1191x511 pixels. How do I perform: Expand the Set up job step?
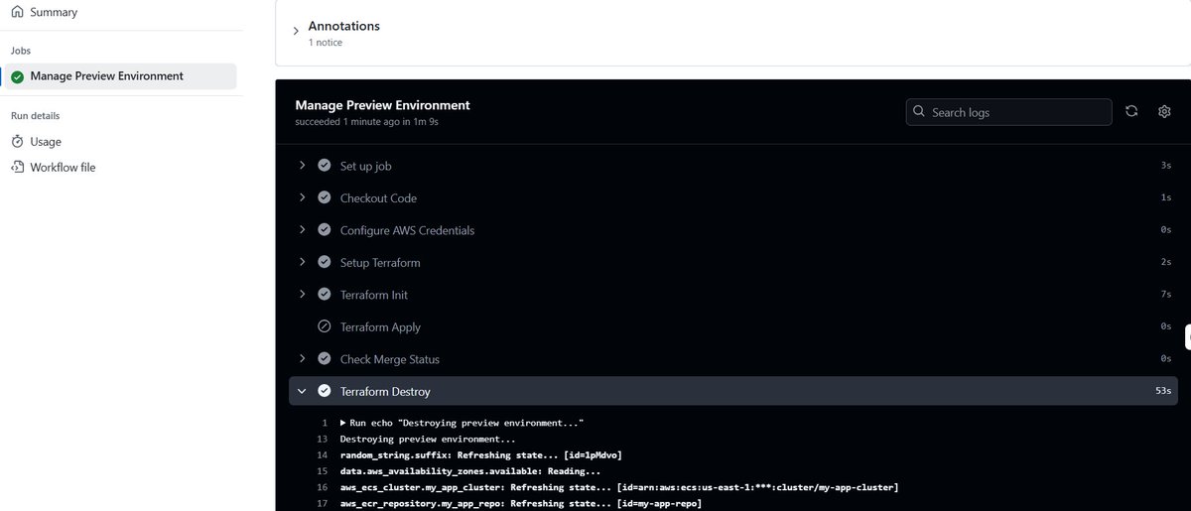[302, 166]
